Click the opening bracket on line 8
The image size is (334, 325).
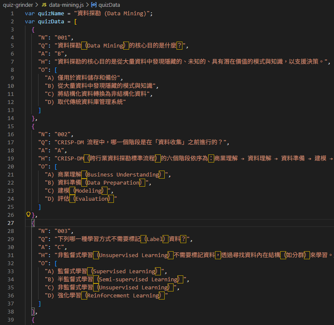(55, 70)
